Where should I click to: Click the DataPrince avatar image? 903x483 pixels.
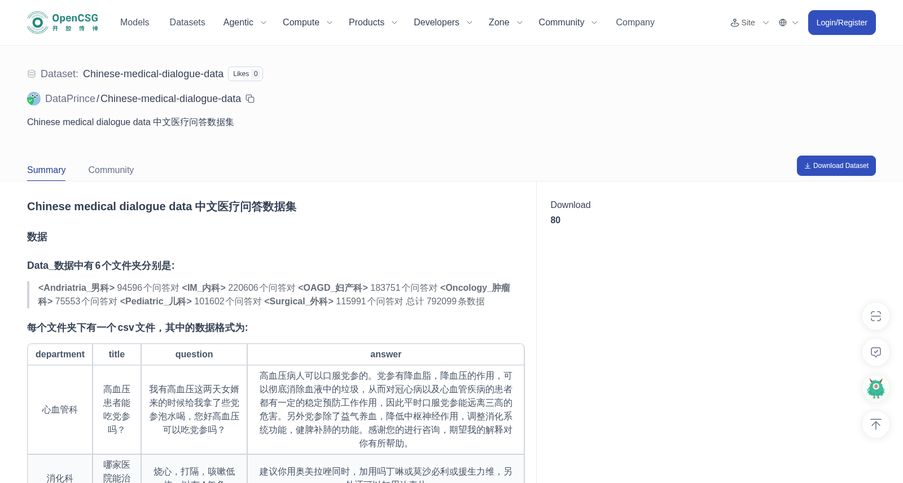[34, 99]
